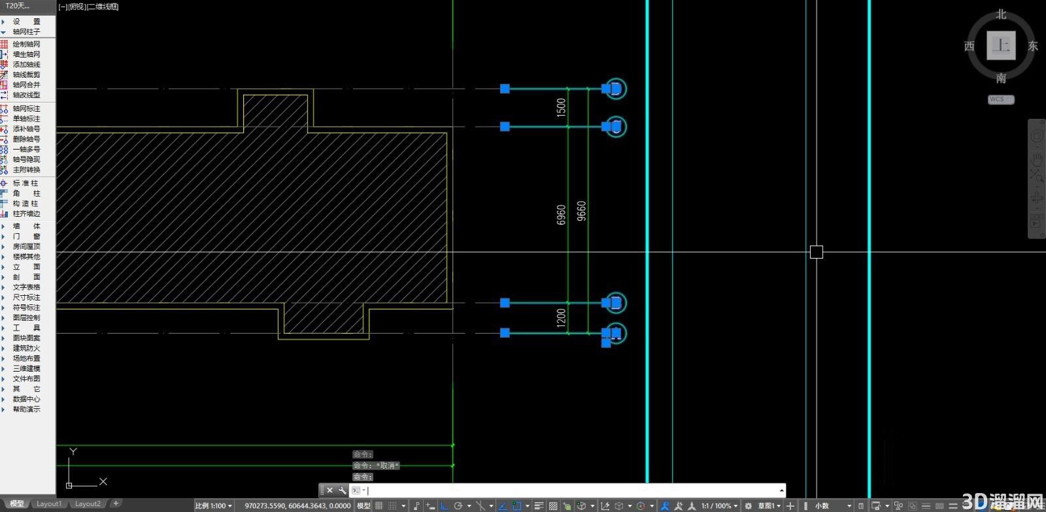Select the 柱齐墙边 column align tool

(x=26, y=214)
